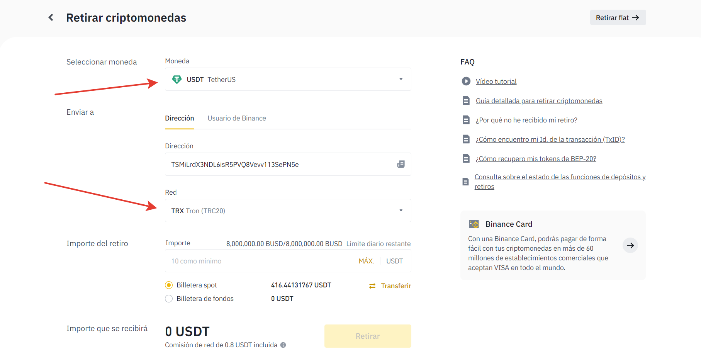Click the Transferir link

click(x=396, y=286)
